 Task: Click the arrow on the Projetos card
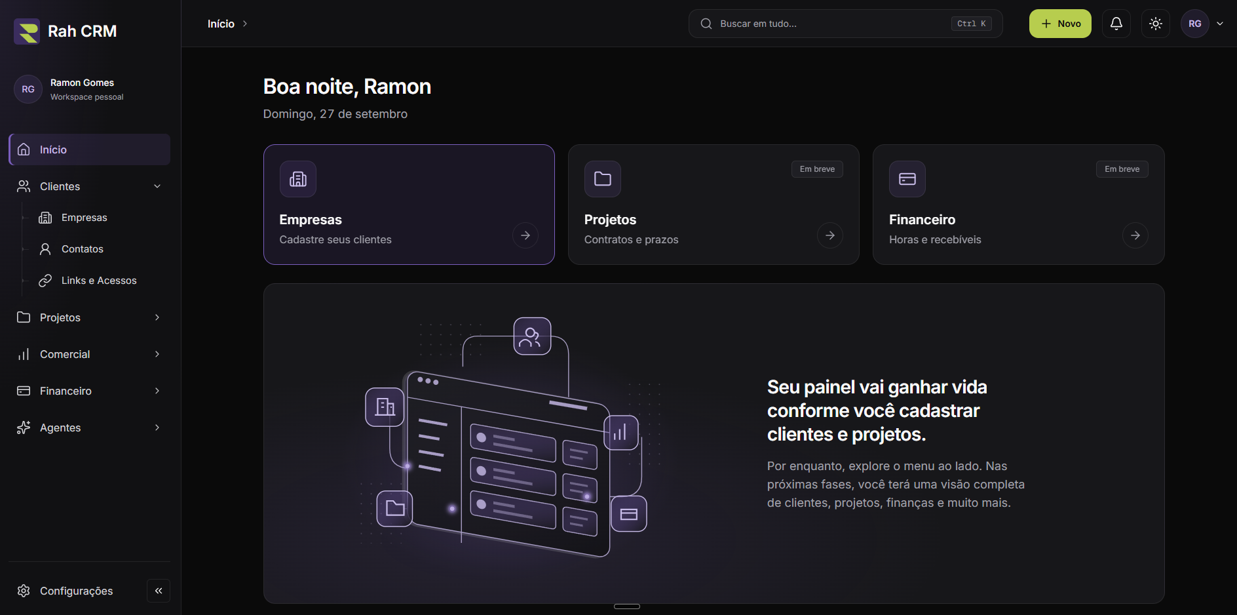(x=830, y=235)
